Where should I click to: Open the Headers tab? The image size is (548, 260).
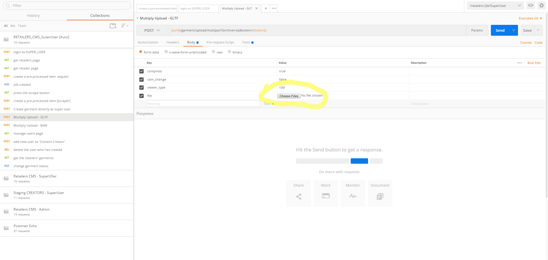pyautogui.click(x=173, y=42)
